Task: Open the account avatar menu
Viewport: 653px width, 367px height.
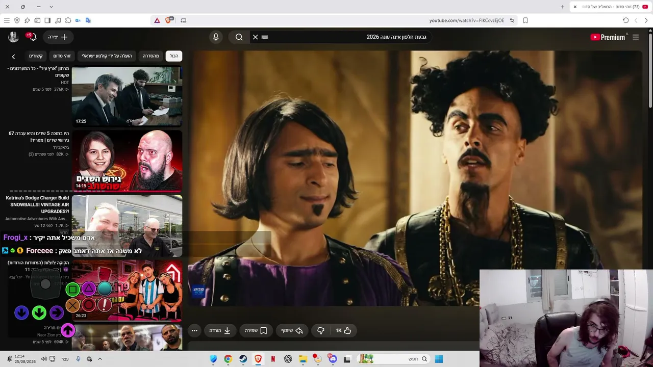Action: 13,37
